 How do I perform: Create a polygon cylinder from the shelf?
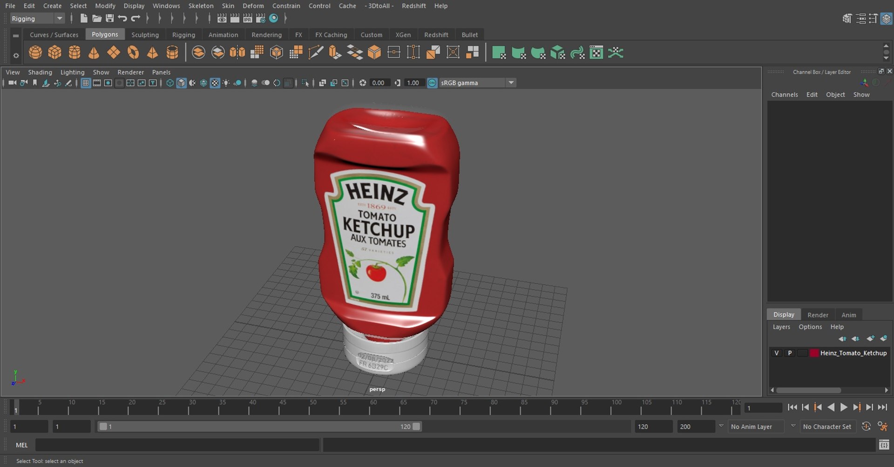(x=74, y=53)
